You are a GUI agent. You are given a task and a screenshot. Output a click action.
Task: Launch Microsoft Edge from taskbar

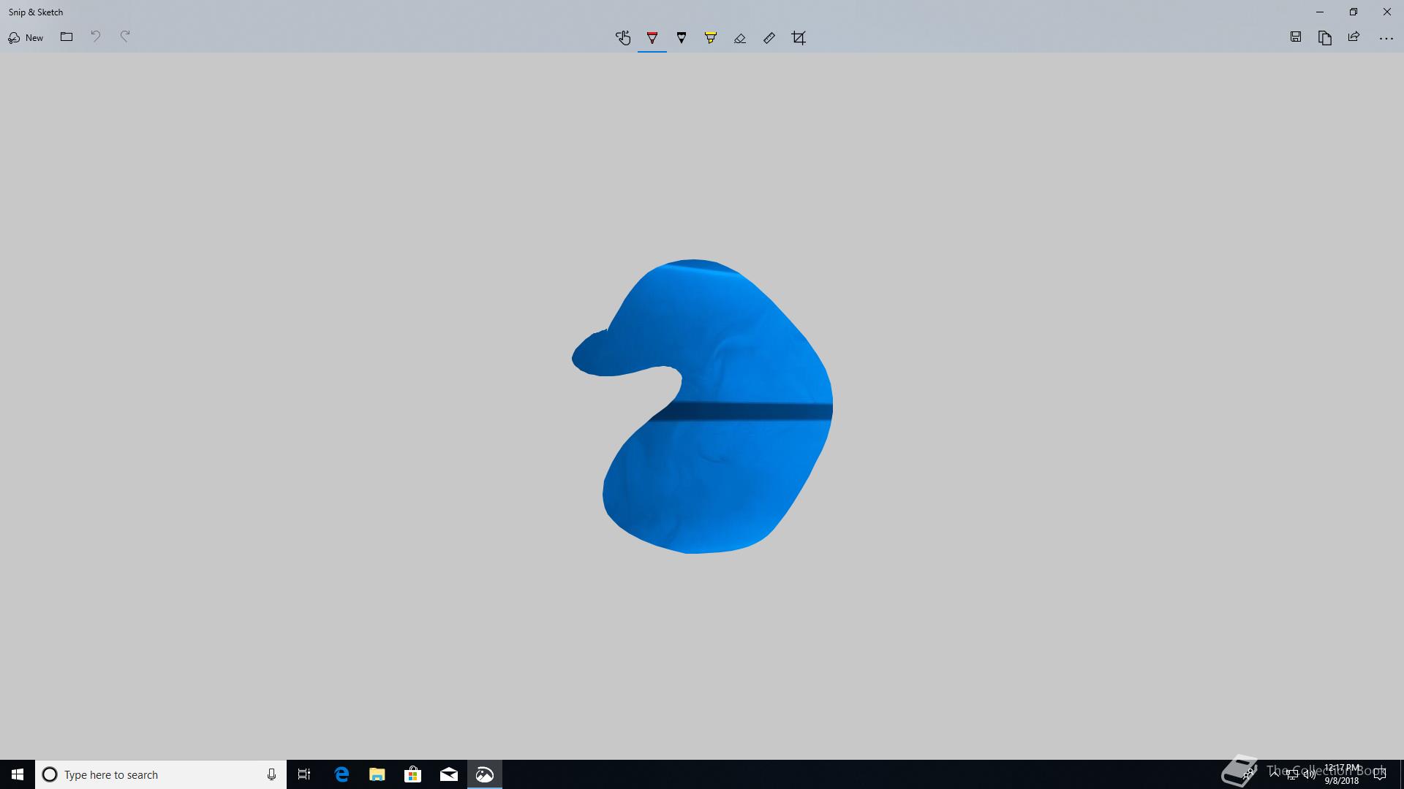[341, 774]
